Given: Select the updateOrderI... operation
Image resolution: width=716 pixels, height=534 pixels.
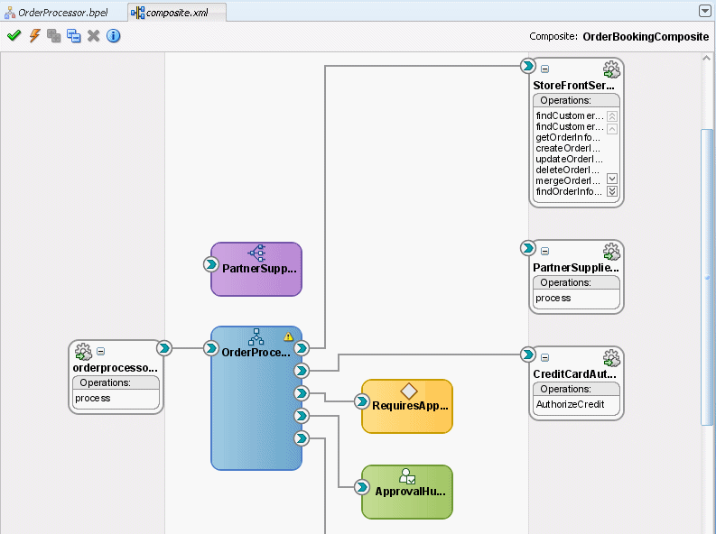Looking at the screenshot, I should pos(569,159).
